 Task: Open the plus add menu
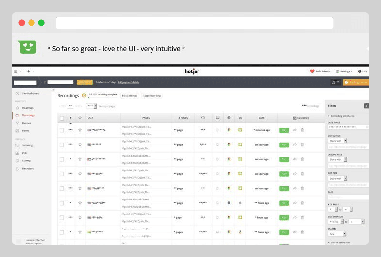point(30,71)
